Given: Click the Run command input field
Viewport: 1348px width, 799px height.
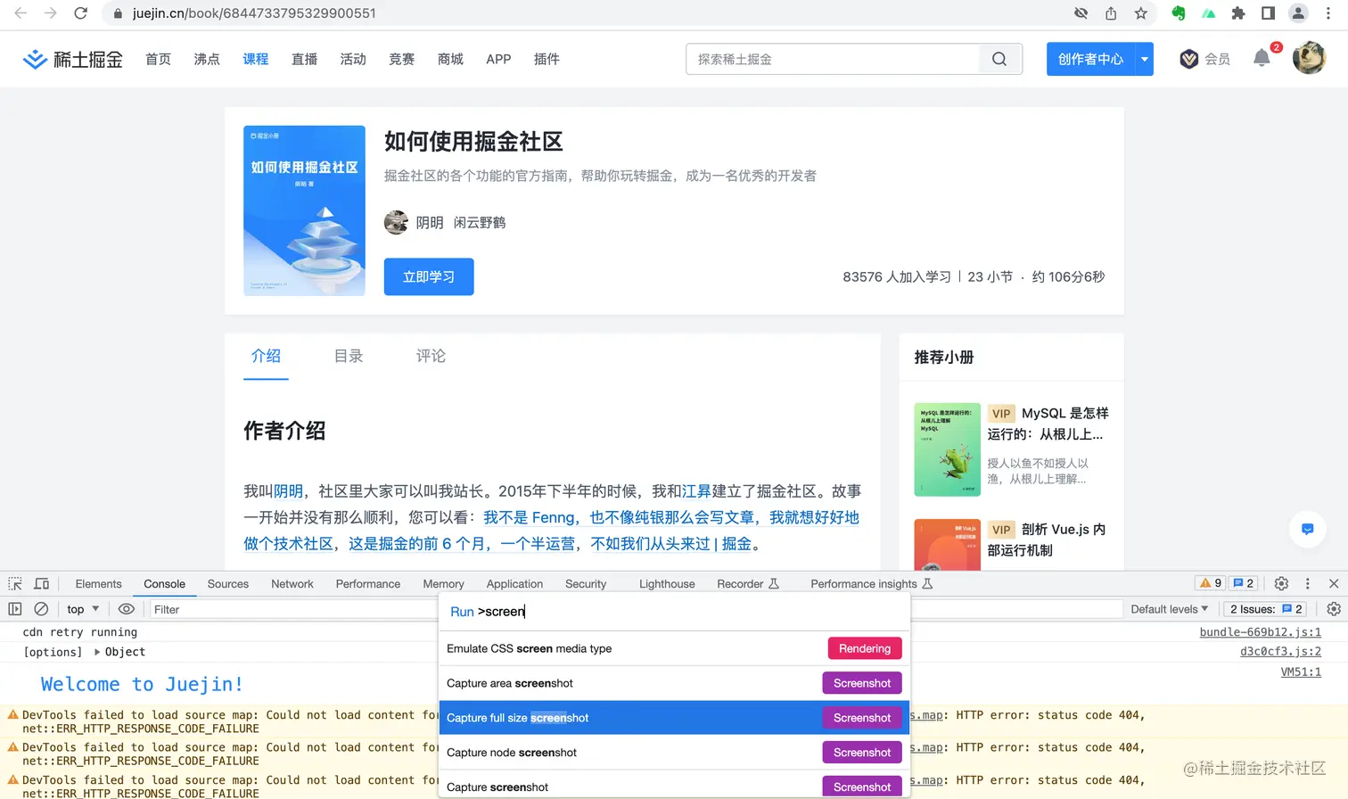Looking at the screenshot, I should (674, 612).
